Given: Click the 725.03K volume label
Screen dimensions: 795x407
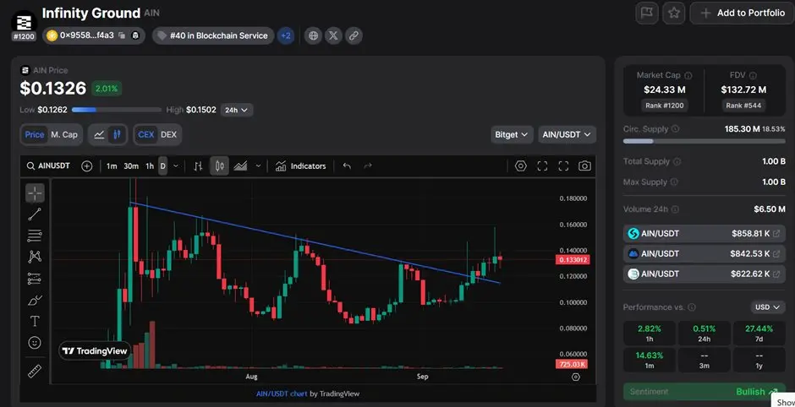Looking at the screenshot, I should pyautogui.click(x=573, y=363).
